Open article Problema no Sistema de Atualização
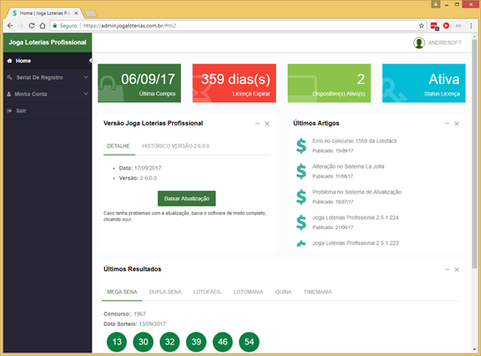481x356 pixels. pos(357,192)
